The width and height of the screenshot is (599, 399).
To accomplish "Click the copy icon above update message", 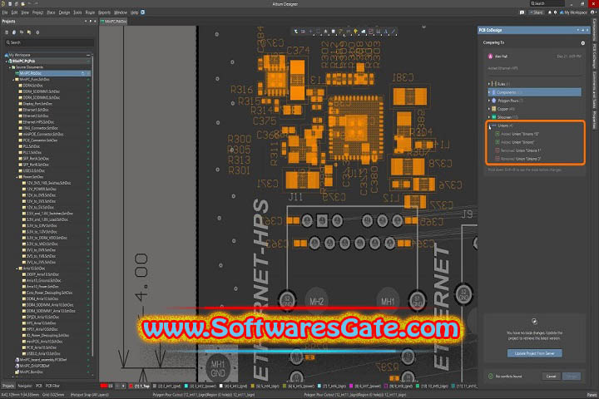I will (x=534, y=321).
